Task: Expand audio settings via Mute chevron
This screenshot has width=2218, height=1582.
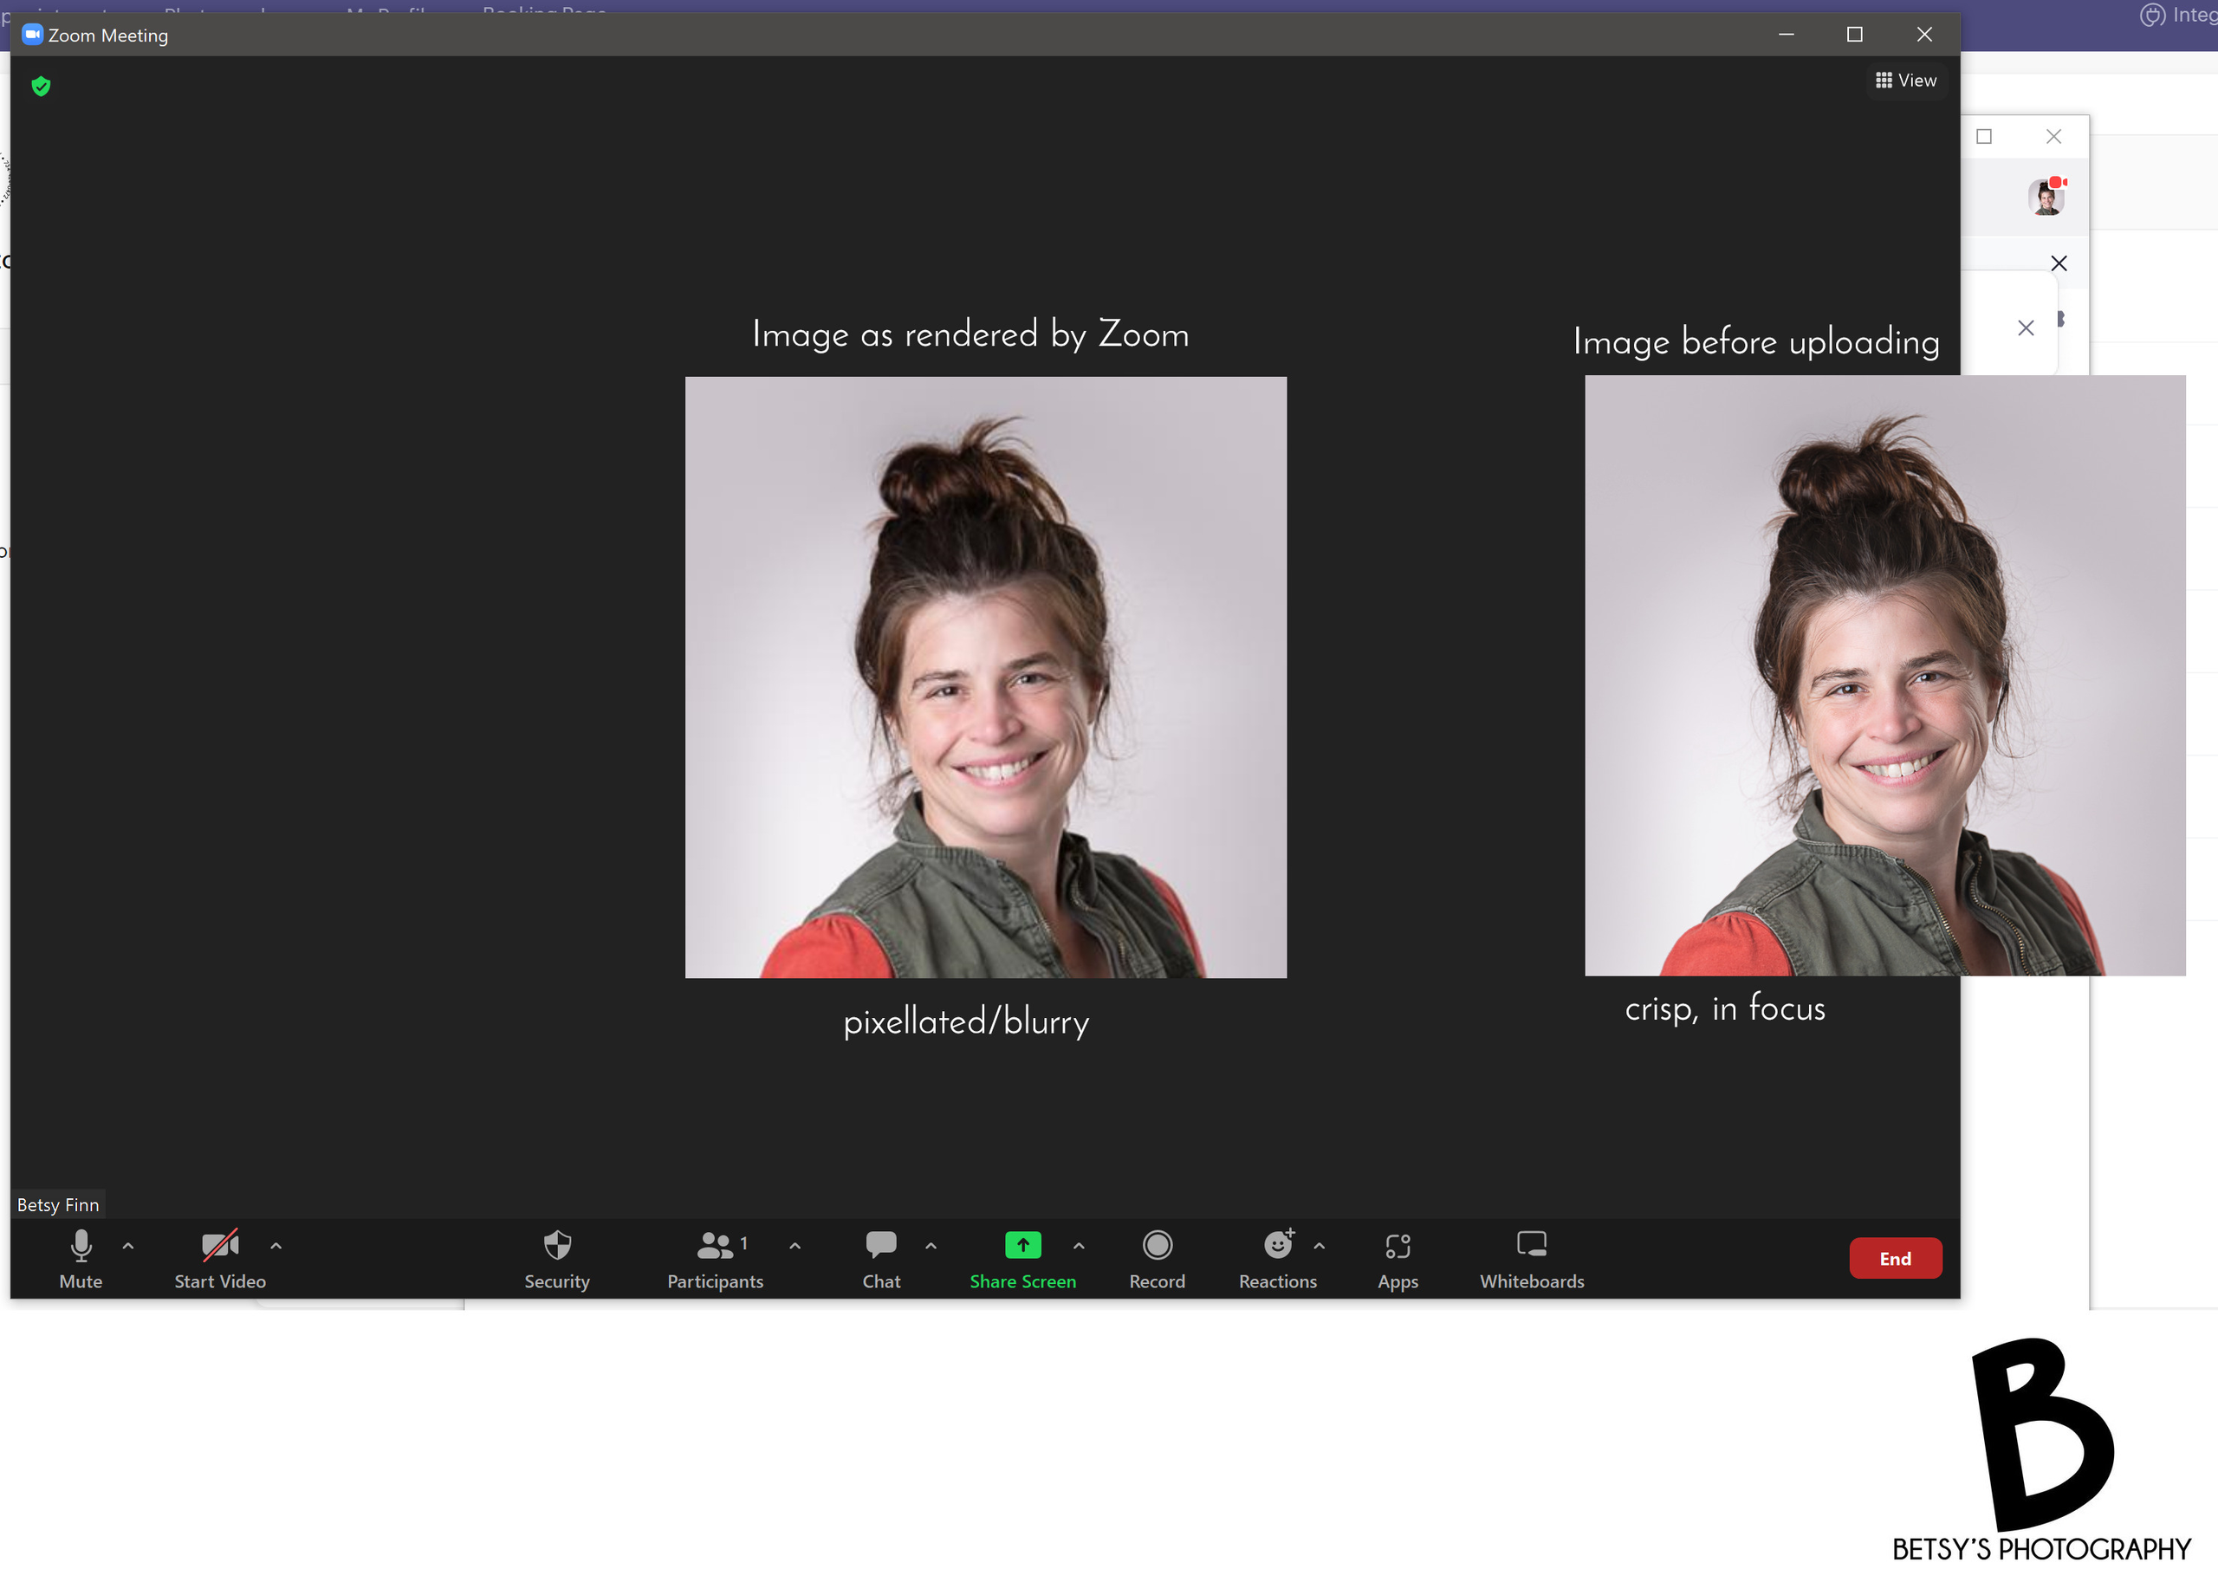Action: tap(127, 1245)
